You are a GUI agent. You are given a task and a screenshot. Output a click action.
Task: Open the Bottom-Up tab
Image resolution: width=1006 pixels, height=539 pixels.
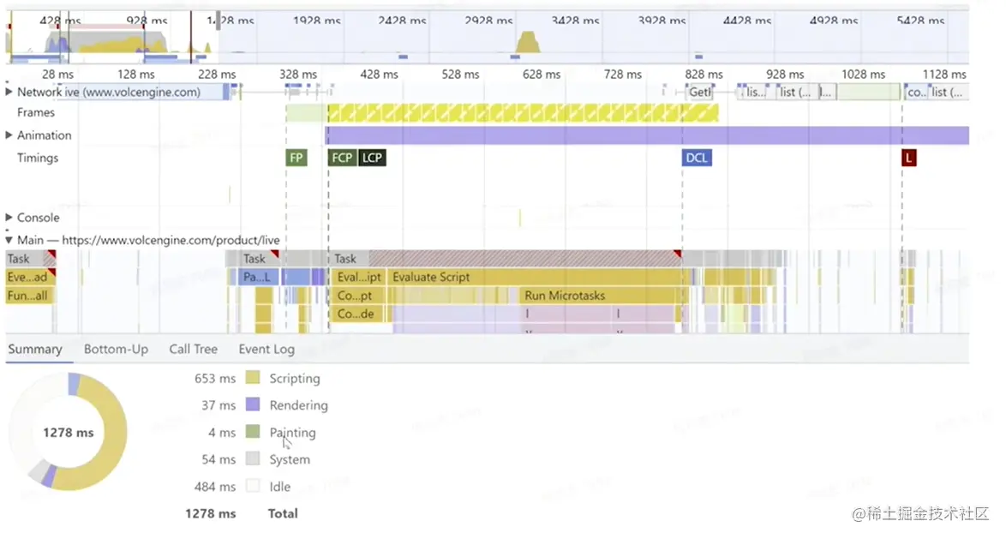[x=117, y=349]
